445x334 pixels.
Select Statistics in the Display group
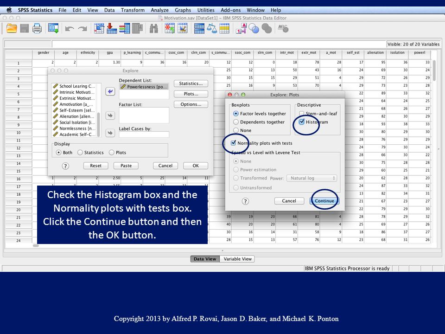click(x=90, y=153)
